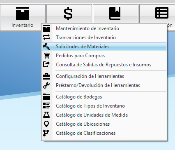Click the bookmarked book toolbar button
Screen dimensions: 175x150
point(115,14)
